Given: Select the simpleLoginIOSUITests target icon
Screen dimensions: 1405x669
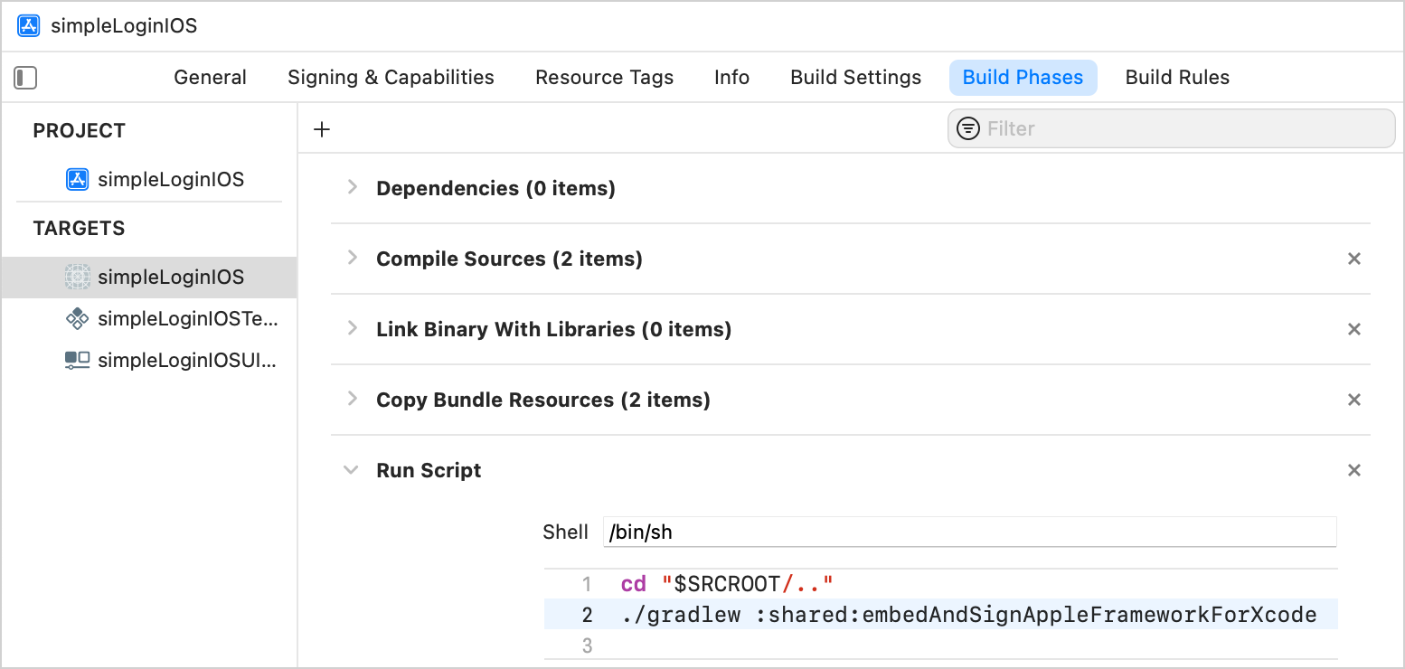Looking at the screenshot, I should tap(78, 361).
